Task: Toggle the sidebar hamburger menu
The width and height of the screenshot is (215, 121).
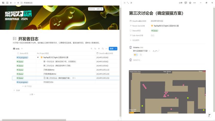Action: coord(7,3)
